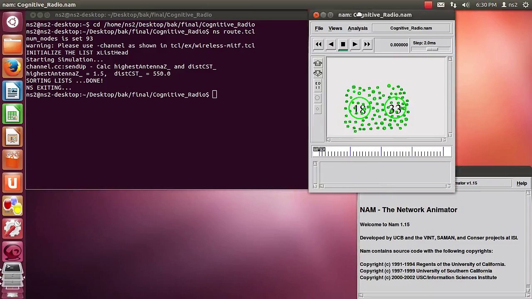The width and height of the screenshot is (532, 299).
Task: Open the colored spheres launcher app
Action: tap(12, 206)
